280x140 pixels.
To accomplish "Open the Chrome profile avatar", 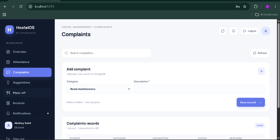I will (267, 7).
